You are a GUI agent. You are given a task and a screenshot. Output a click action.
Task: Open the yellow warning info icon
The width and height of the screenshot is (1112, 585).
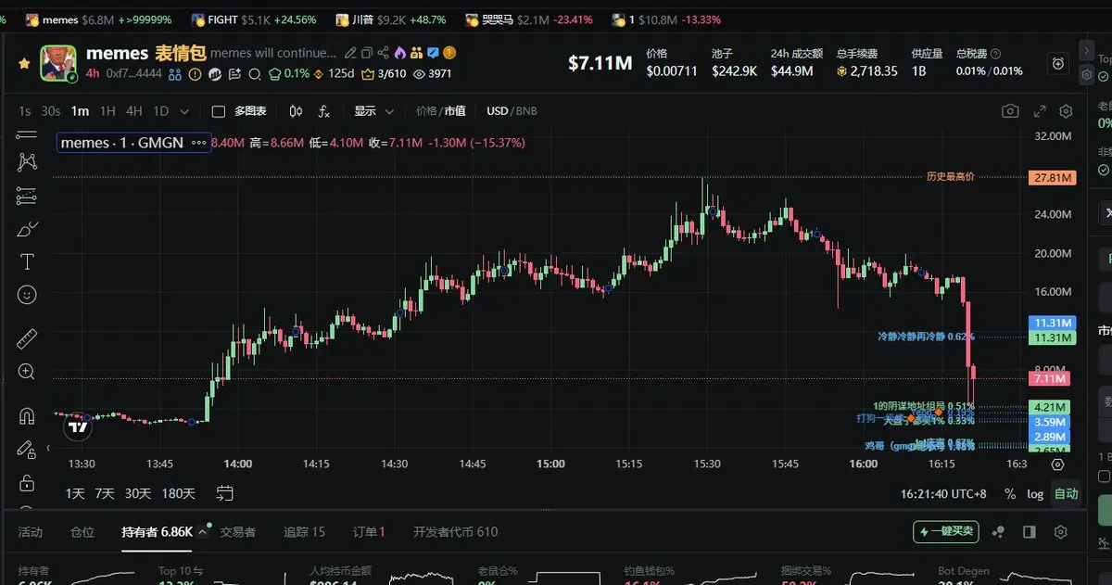pos(196,74)
